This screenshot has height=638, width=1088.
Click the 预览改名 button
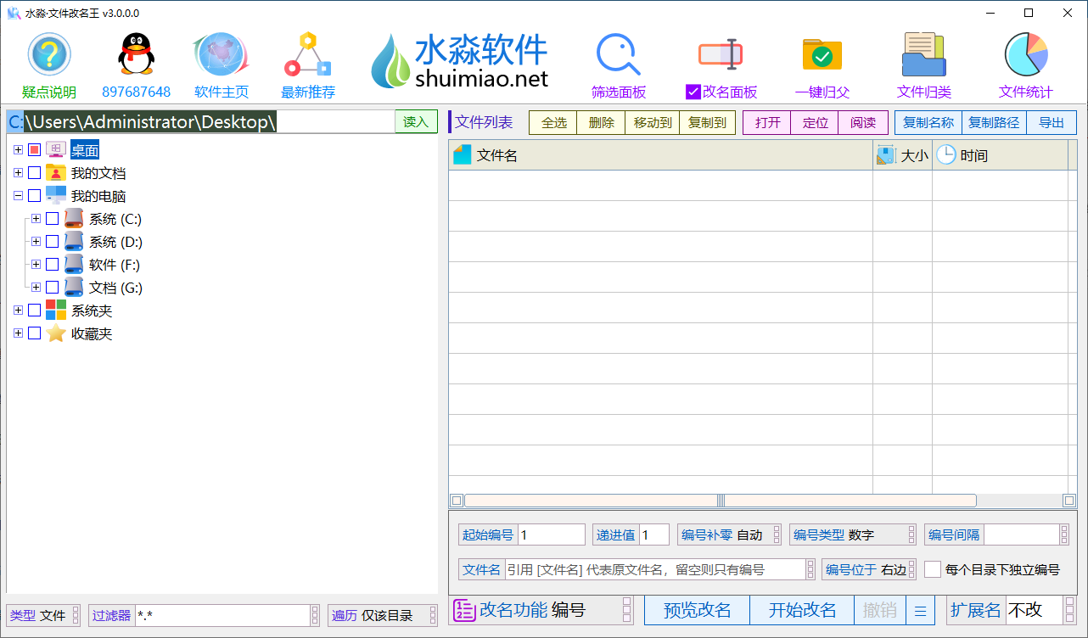point(697,610)
